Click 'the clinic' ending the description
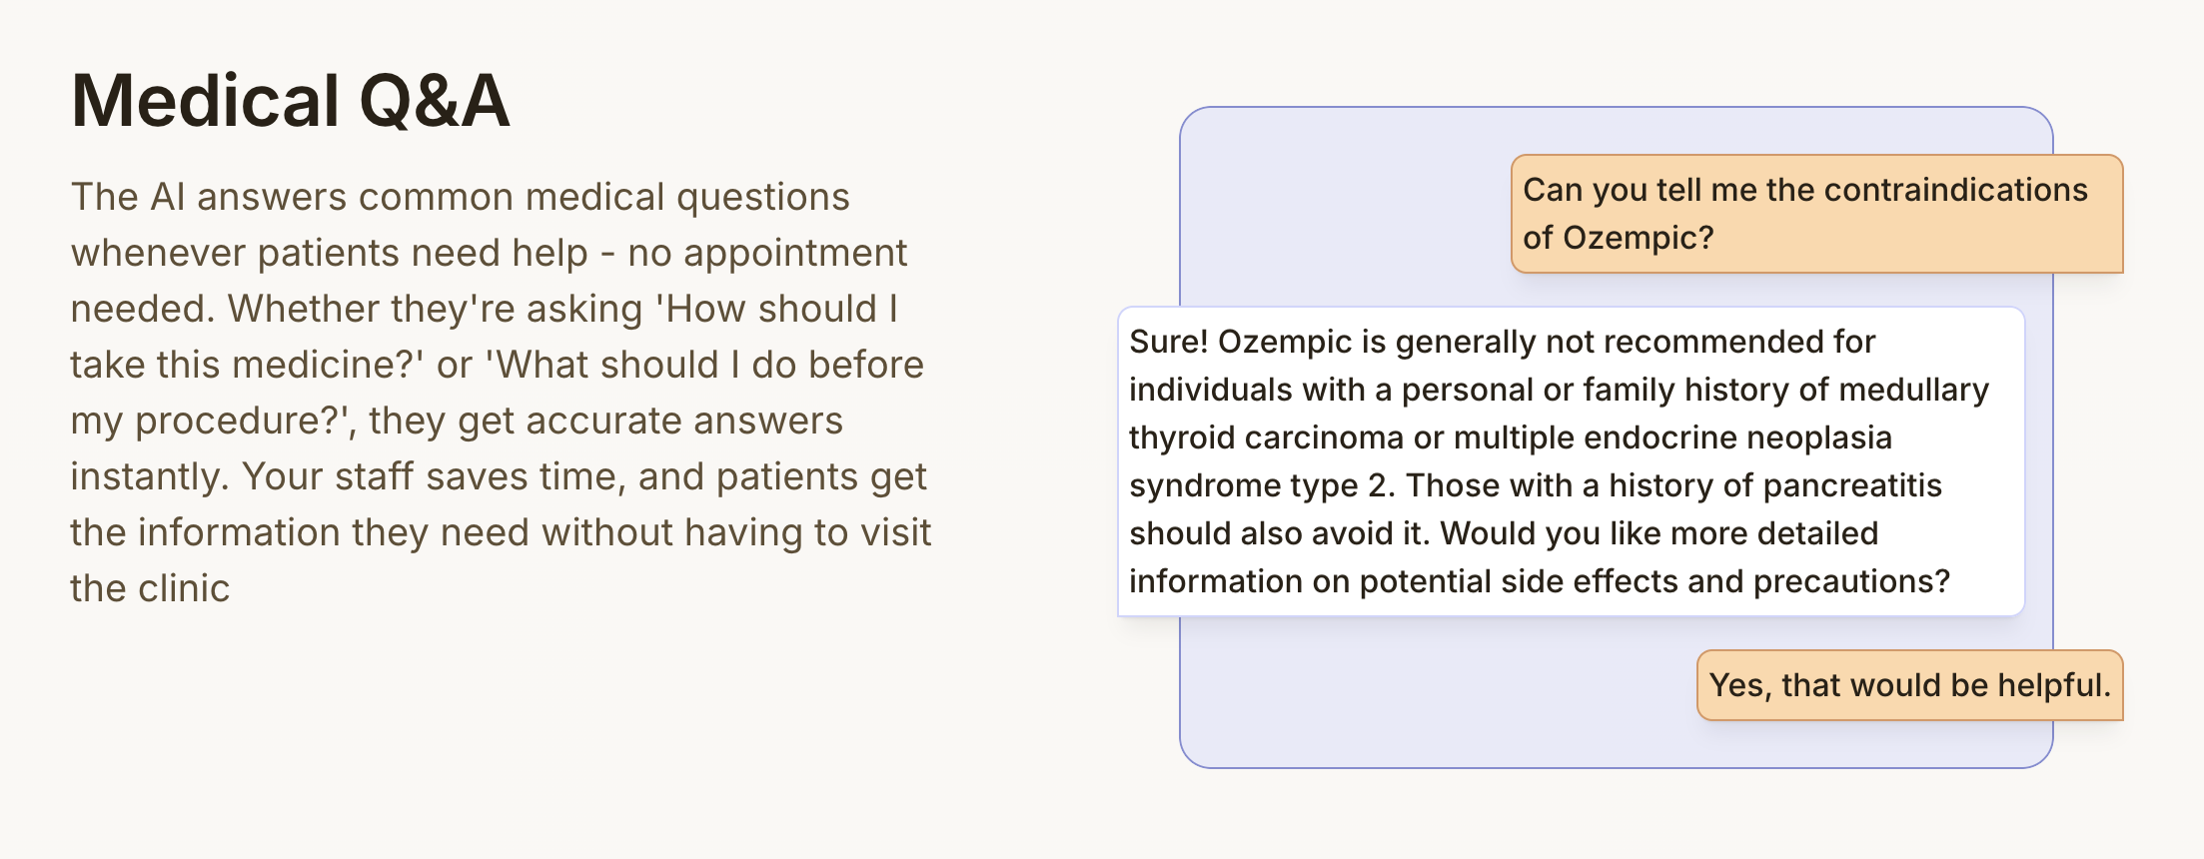The width and height of the screenshot is (2204, 859). click(150, 588)
